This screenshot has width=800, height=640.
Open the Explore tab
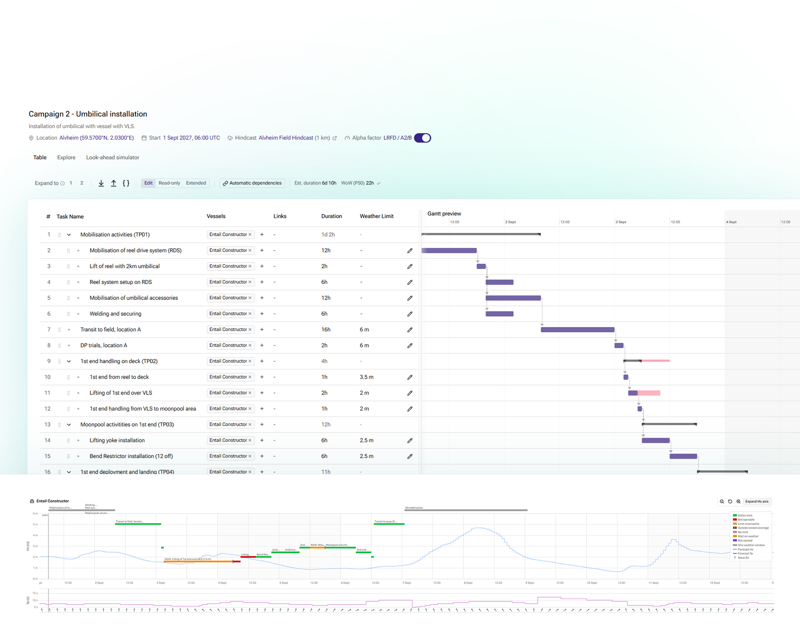coord(66,157)
